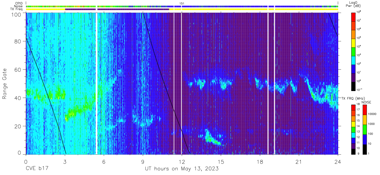380x175 pixels.
Task: Click the red segment of TX FRQ colorbar
Action: click(x=353, y=107)
